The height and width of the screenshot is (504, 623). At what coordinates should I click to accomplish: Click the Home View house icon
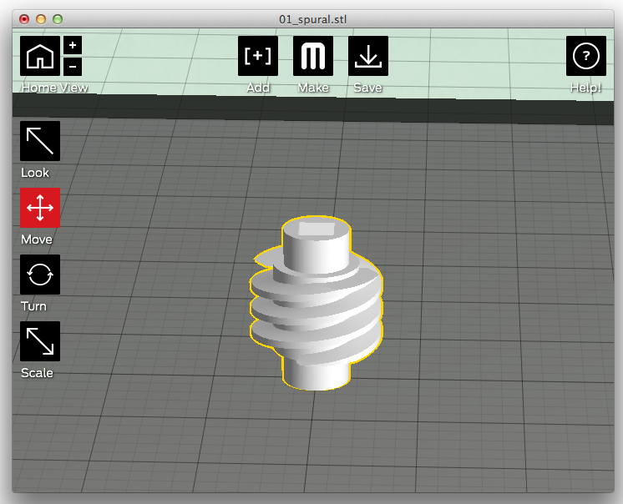click(x=40, y=56)
